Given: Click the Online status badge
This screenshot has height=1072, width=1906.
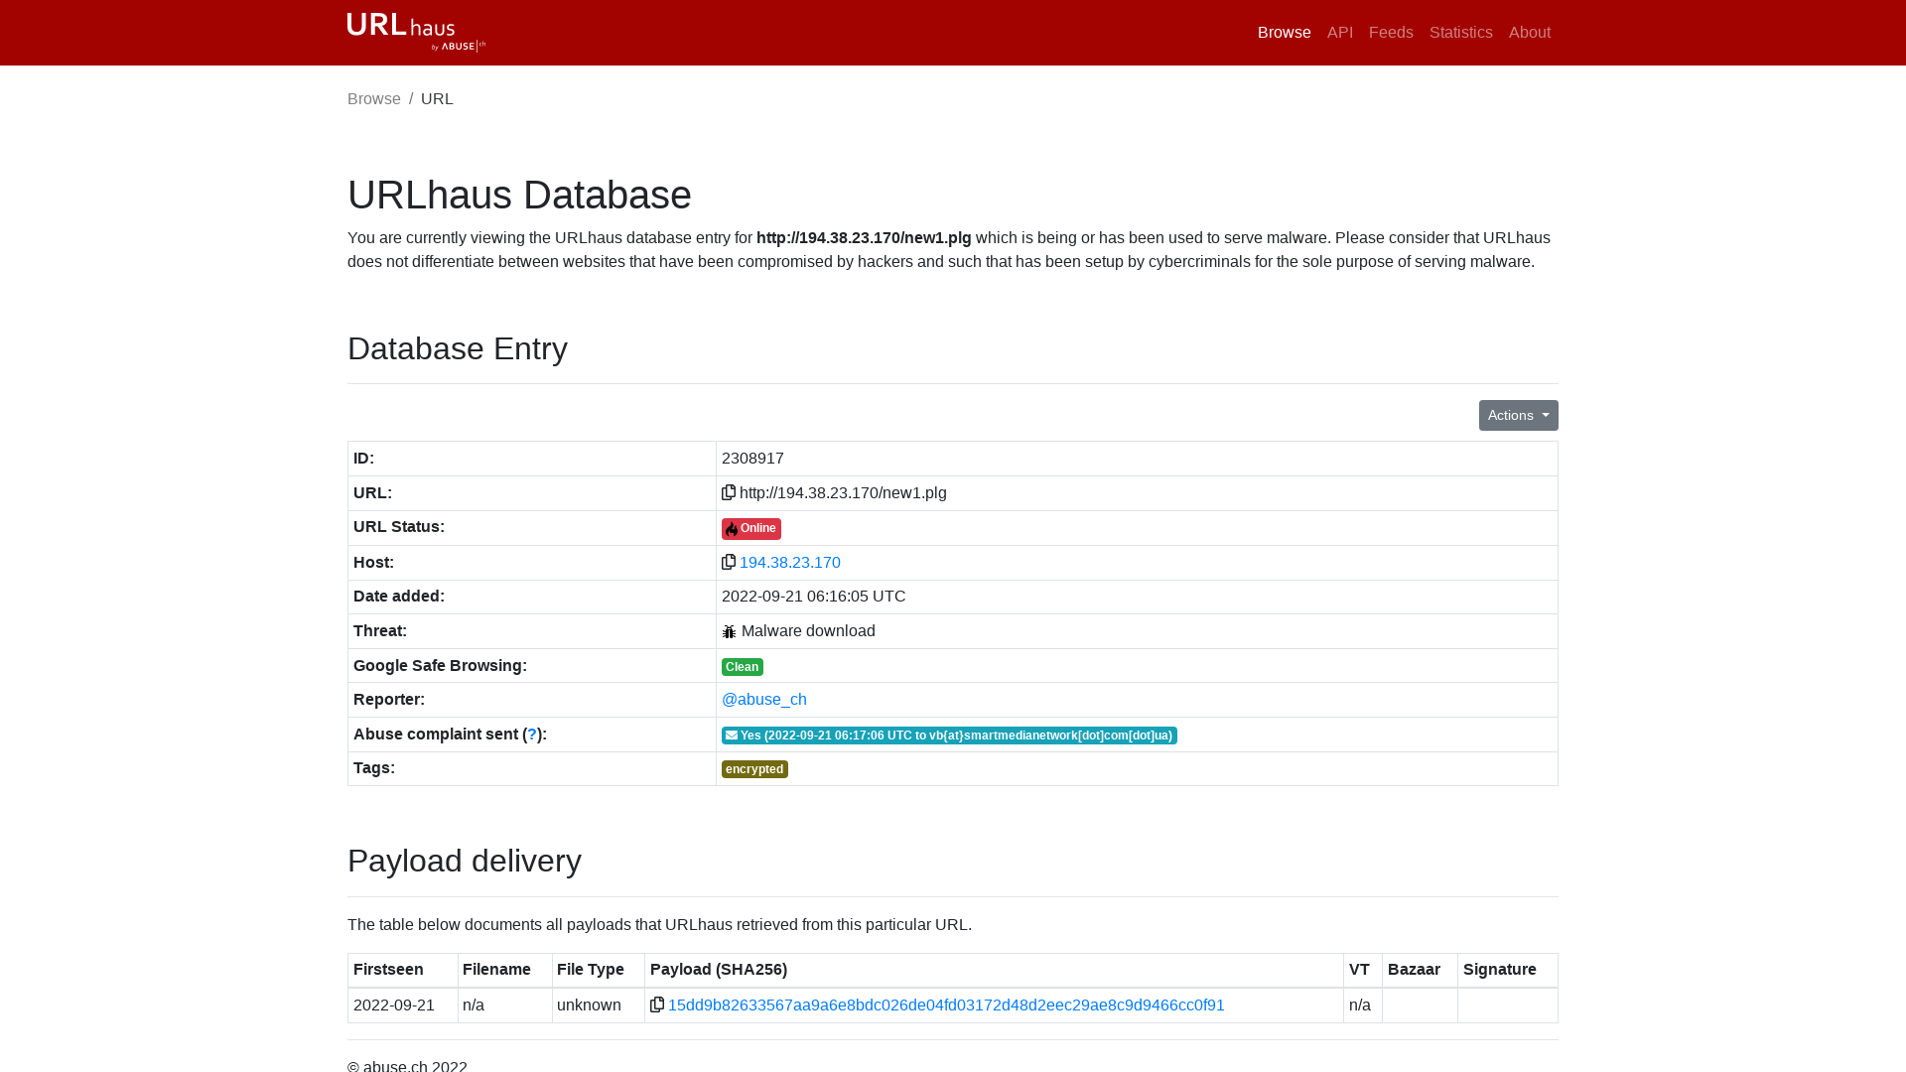Looking at the screenshot, I should [750, 528].
